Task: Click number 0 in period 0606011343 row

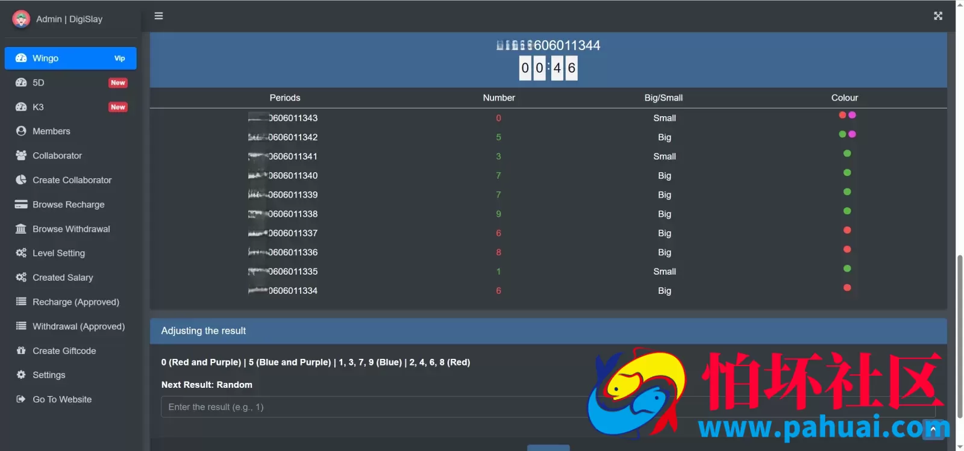Action: click(498, 118)
